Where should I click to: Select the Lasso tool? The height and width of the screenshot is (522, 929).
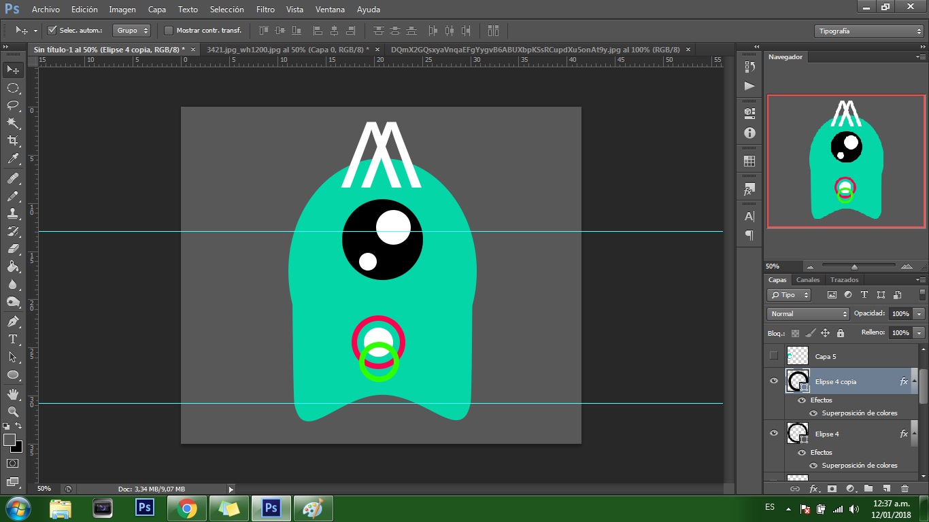click(x=13, y=105)
